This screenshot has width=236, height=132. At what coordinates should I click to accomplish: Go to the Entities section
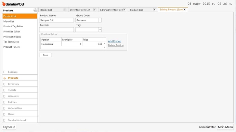click(20, 102)
